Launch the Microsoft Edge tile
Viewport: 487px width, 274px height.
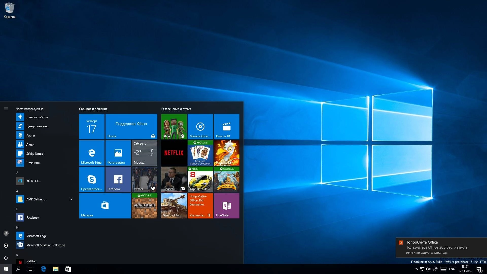click(92, 153)
